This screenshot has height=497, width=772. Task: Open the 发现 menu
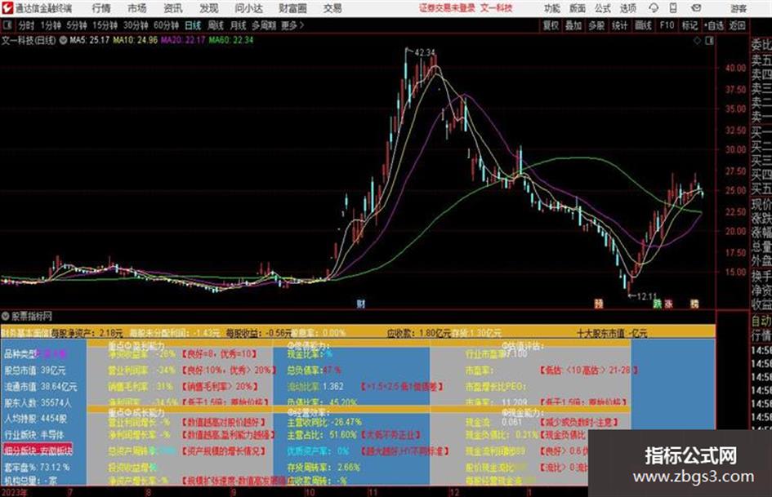click(x=209, y=8)
